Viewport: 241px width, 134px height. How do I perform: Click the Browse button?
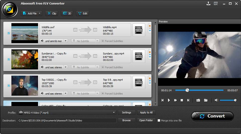point(127,120)
